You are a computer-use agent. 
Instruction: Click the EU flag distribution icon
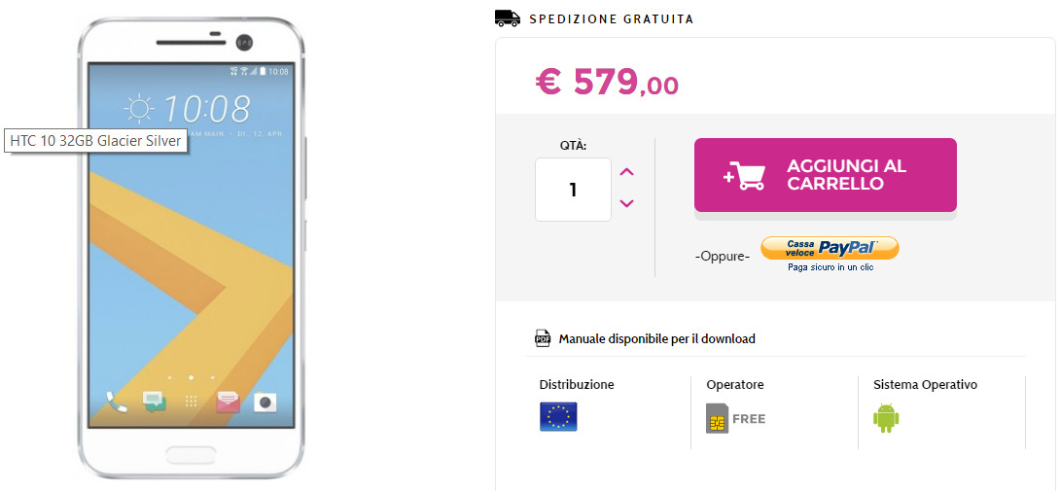point(558,417)
